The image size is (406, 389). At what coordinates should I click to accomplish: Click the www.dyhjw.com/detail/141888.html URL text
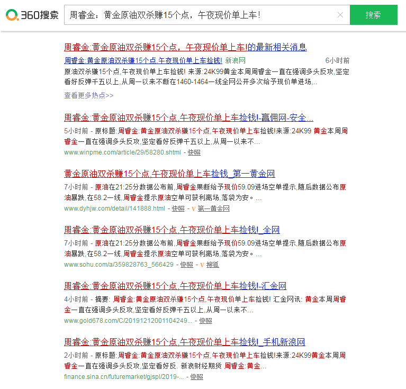(114, 209)
